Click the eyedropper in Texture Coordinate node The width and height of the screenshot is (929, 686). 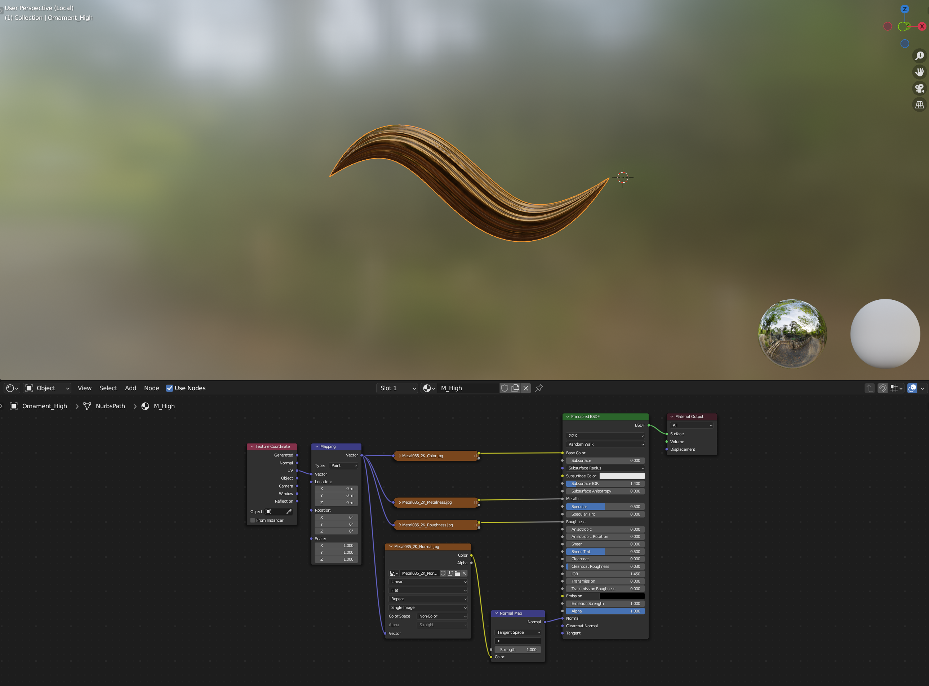(x=289, y=512)
